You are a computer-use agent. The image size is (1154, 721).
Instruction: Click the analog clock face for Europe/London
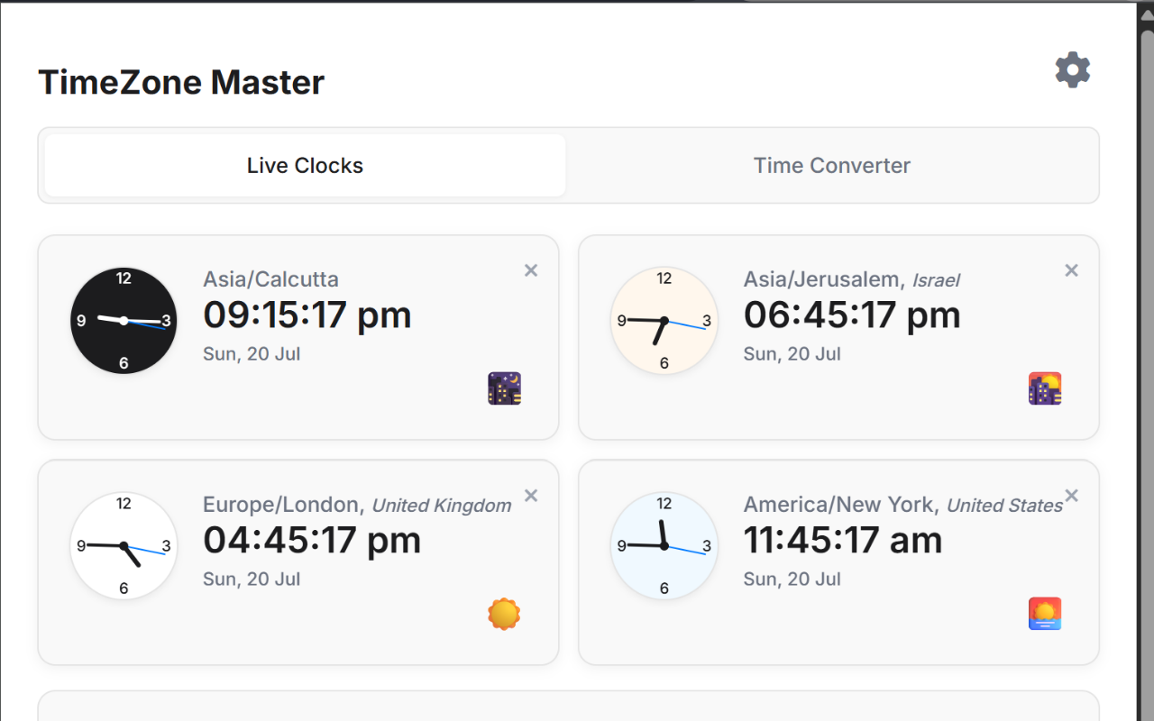pyautogui.click(x=124, y=545)
